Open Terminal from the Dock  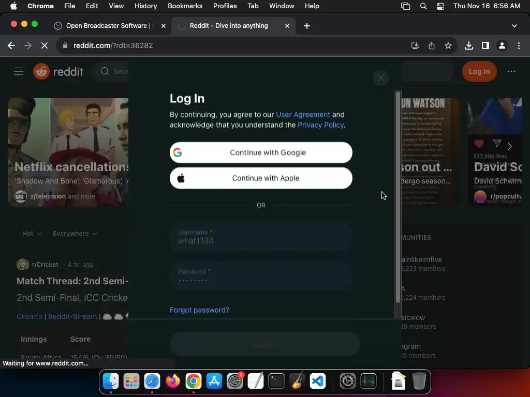(x=276, y=381)
